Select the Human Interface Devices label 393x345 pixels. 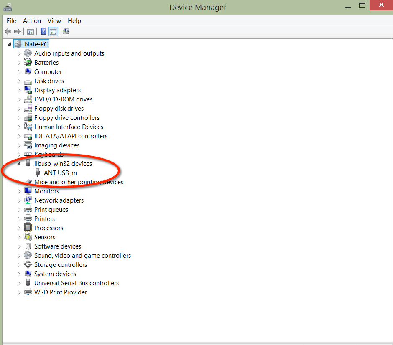click(69, 127)
